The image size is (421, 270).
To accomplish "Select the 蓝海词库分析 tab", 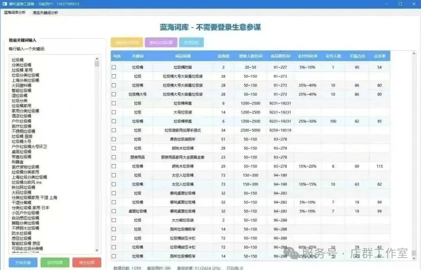I will tap(15, 13).
